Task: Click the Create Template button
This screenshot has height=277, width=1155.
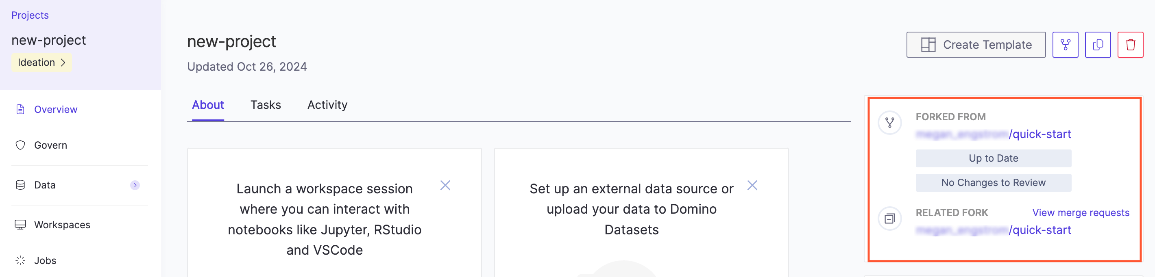Action: [x=976, y=45]
